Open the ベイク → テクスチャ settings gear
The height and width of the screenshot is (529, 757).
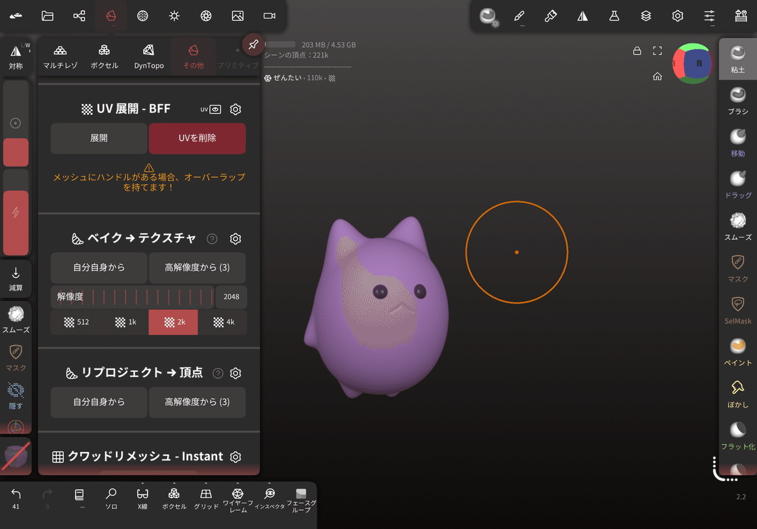point(235,239)
